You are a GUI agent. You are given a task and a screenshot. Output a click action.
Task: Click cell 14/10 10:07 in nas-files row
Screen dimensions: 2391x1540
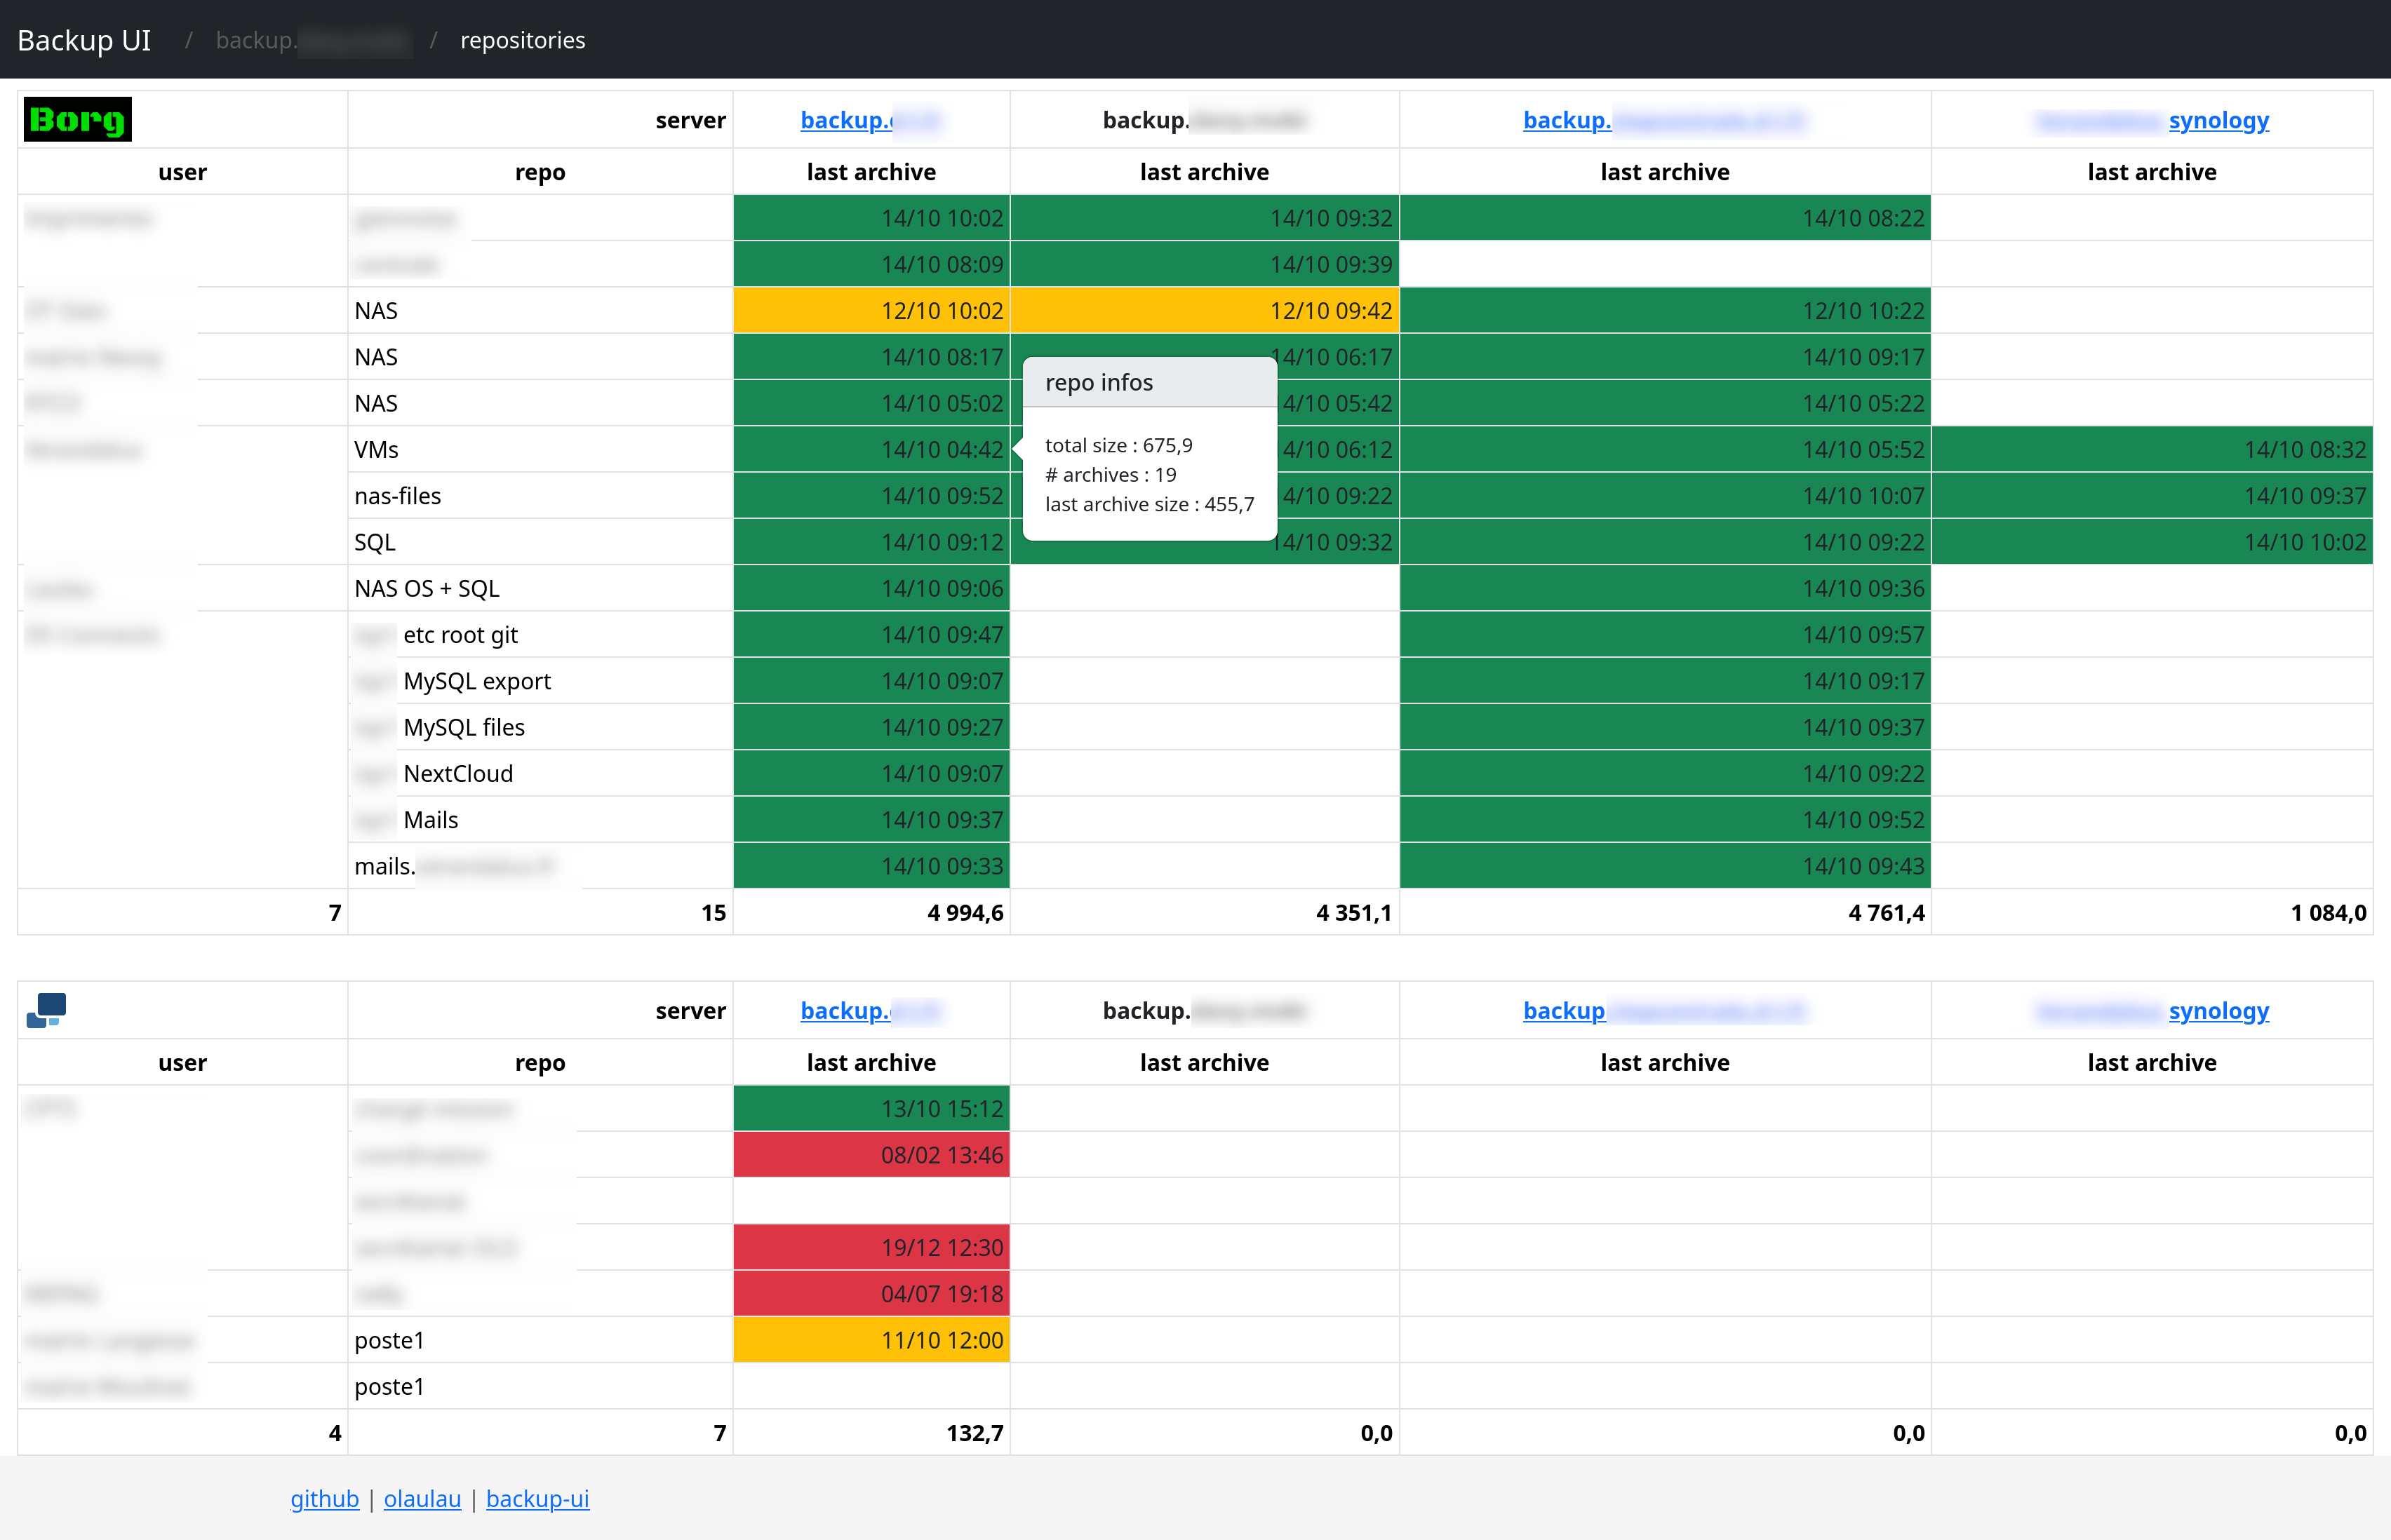1665,496
